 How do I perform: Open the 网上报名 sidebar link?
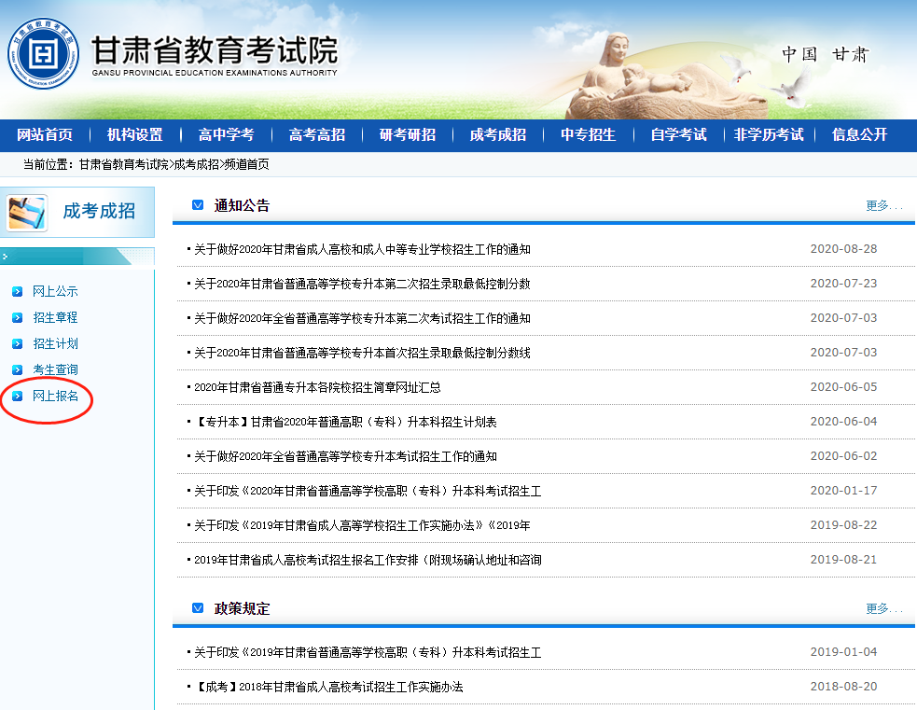(x=55, y=397)
